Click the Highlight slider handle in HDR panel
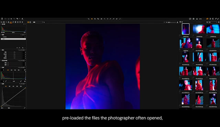This screenshot has width=220, height=127. click(x=8, y=63)
